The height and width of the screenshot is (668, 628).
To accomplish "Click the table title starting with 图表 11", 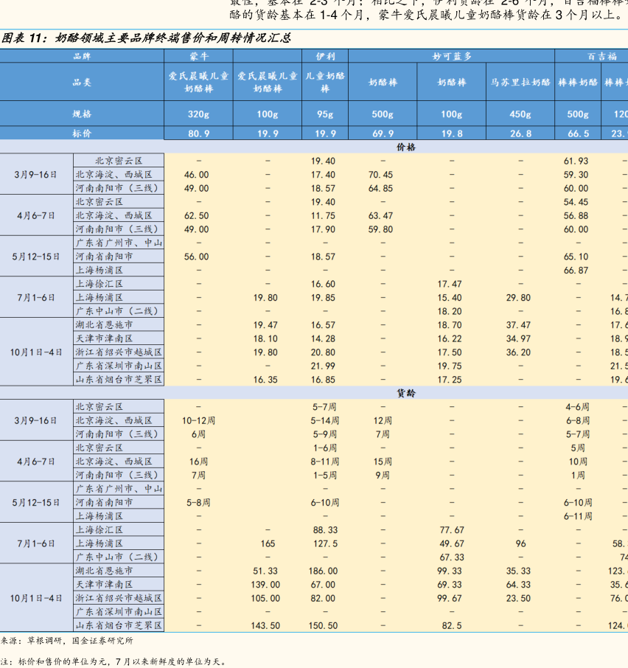I will point(146,38).
